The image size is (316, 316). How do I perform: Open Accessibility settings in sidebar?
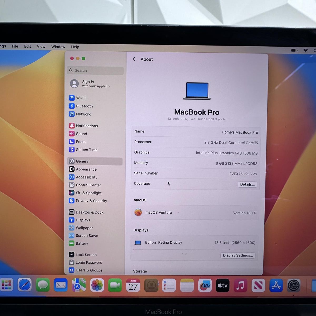[83, 177]
